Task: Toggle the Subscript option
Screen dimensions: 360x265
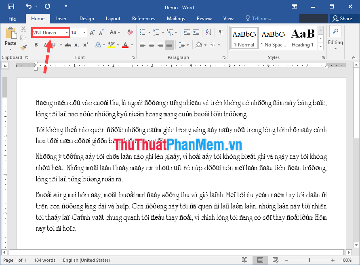Action: coord(77,44)
